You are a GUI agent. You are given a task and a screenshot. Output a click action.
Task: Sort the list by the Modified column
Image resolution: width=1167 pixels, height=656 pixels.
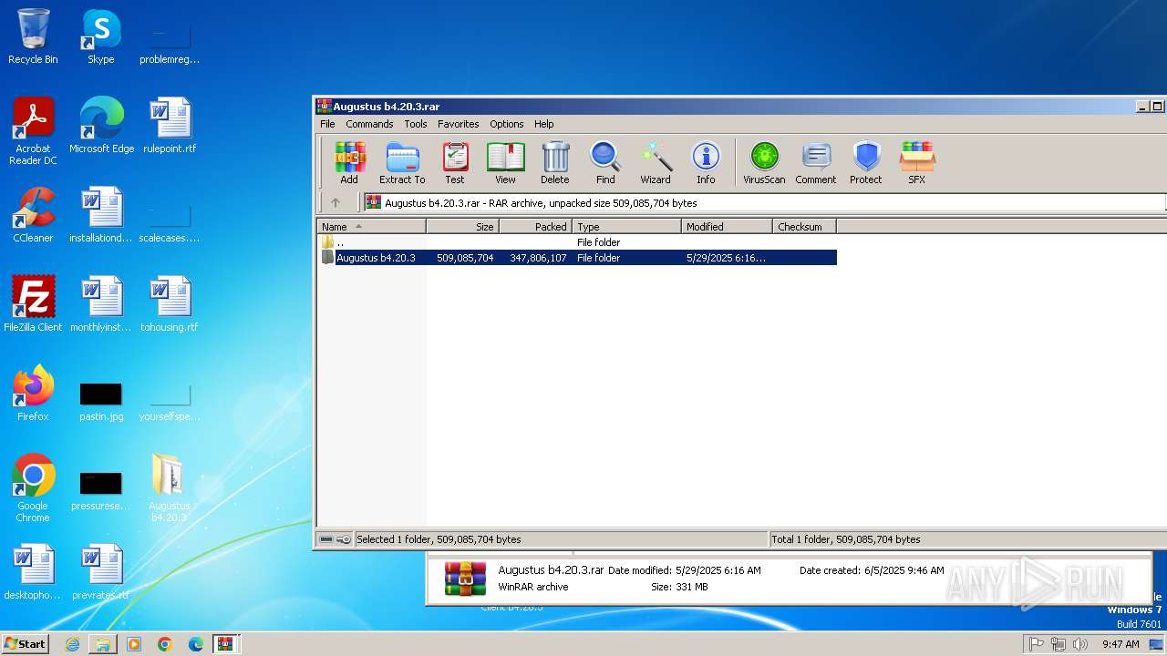[x=728, y=227]
